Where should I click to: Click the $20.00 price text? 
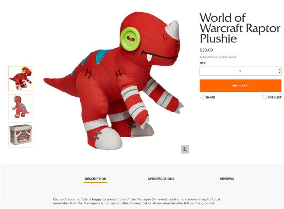click(x=206, y=50)
